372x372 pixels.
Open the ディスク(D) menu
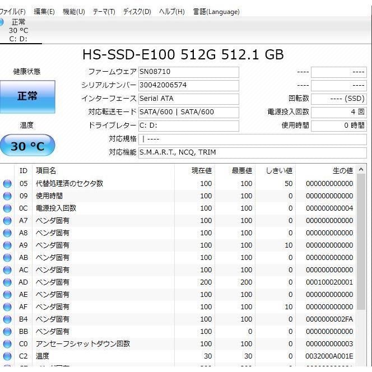[137, 11]
